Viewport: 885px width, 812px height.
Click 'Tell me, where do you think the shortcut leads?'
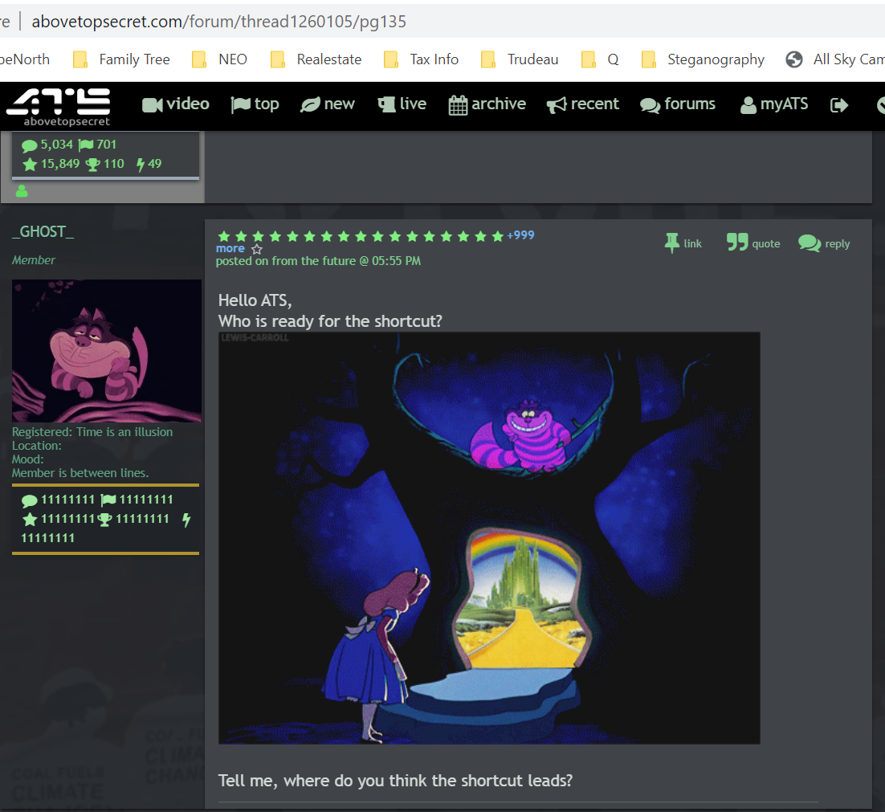point(396,781)
